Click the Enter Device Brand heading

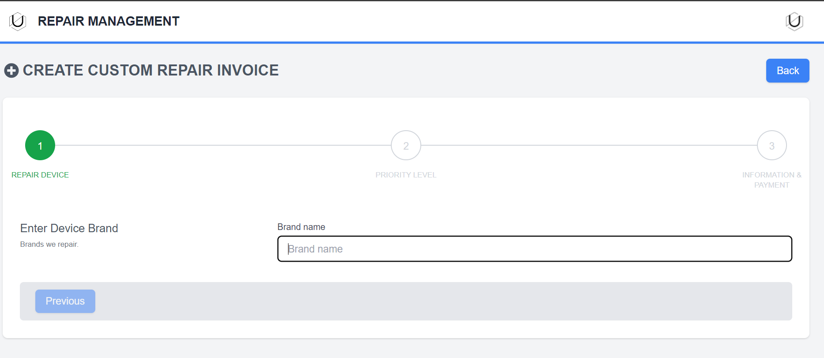(69, 228)
